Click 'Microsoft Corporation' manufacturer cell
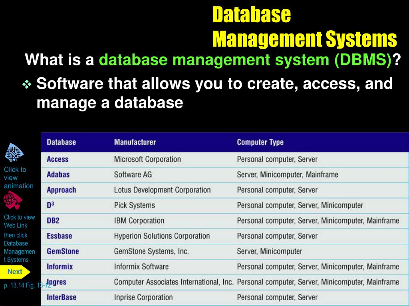 coord(147,159)
